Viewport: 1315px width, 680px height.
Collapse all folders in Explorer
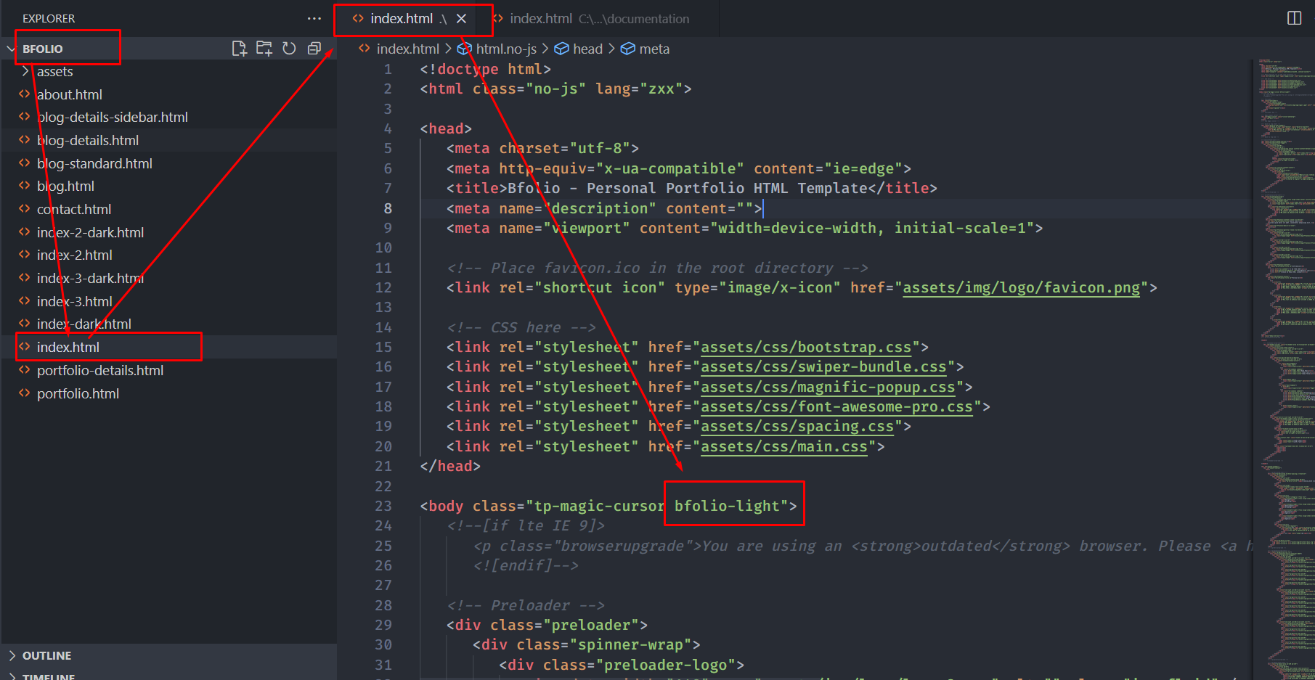(x=314, y=49)
